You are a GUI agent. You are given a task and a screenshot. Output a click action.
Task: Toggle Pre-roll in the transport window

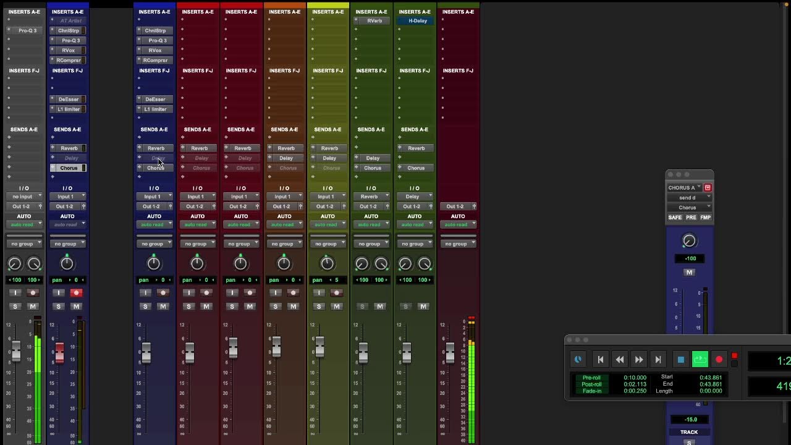coord(591,378)
